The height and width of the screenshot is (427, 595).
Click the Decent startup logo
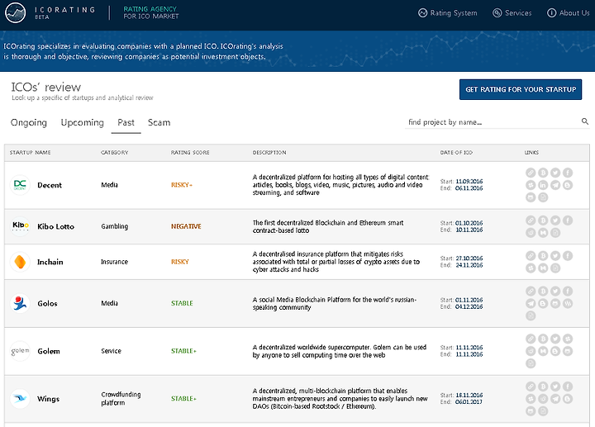coord(20,185)
